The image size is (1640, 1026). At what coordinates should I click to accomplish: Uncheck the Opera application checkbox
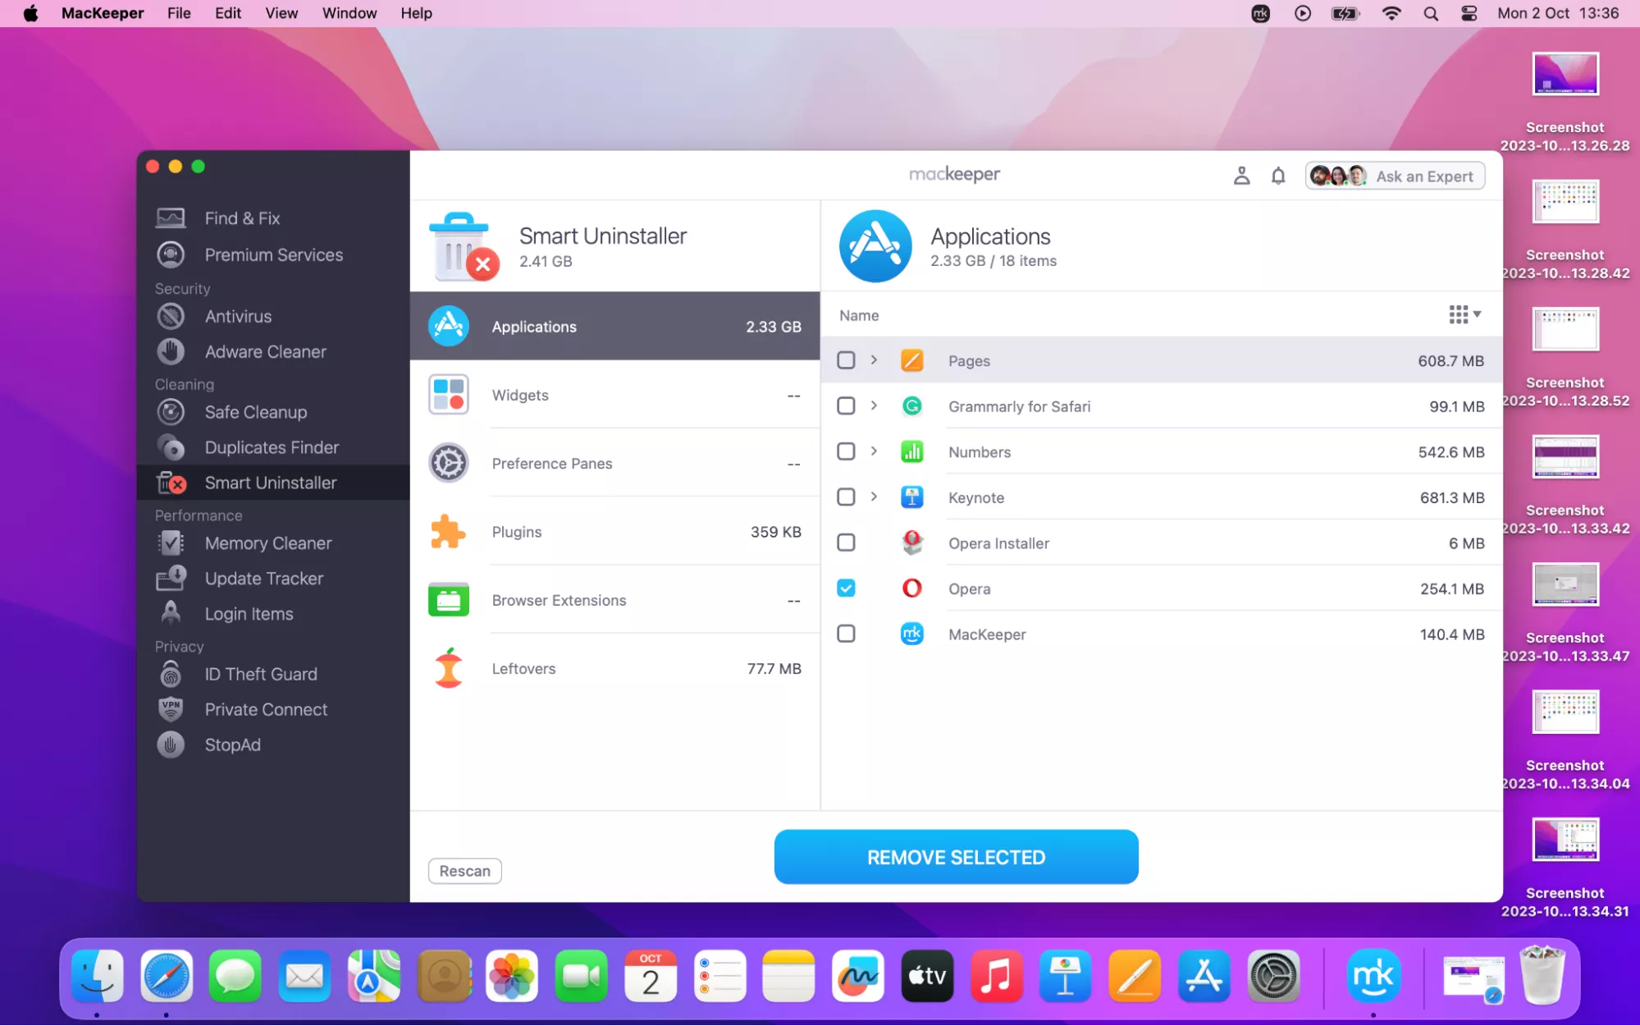(x=846, y=589)
